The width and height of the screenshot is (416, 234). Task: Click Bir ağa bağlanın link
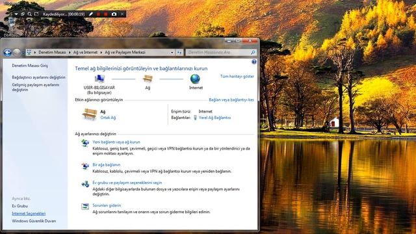click(107, 165)
